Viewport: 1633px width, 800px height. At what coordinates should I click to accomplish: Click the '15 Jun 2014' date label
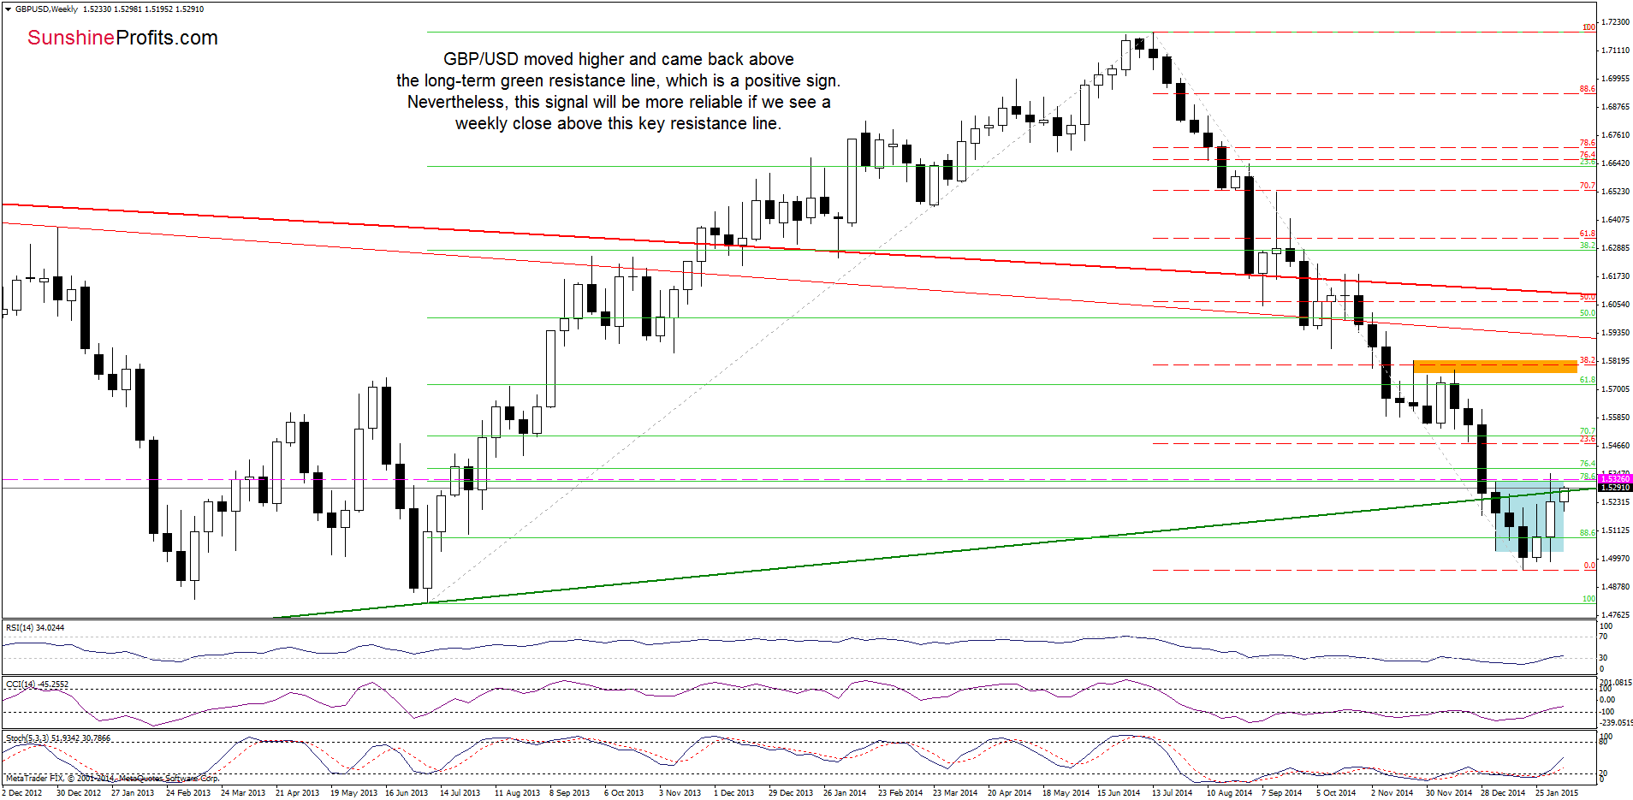coord(1119,793)
